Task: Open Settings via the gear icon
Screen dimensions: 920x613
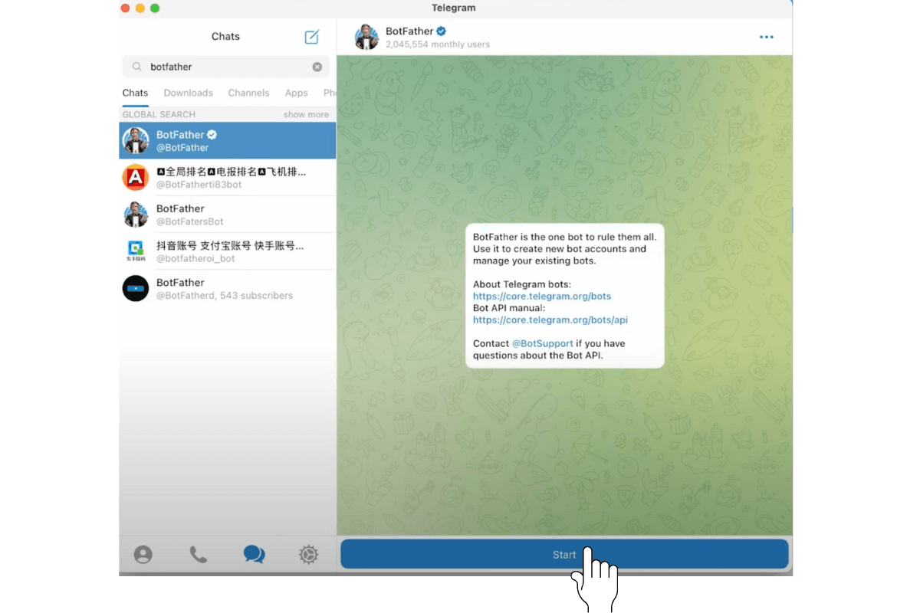Action: coord(308,554)
